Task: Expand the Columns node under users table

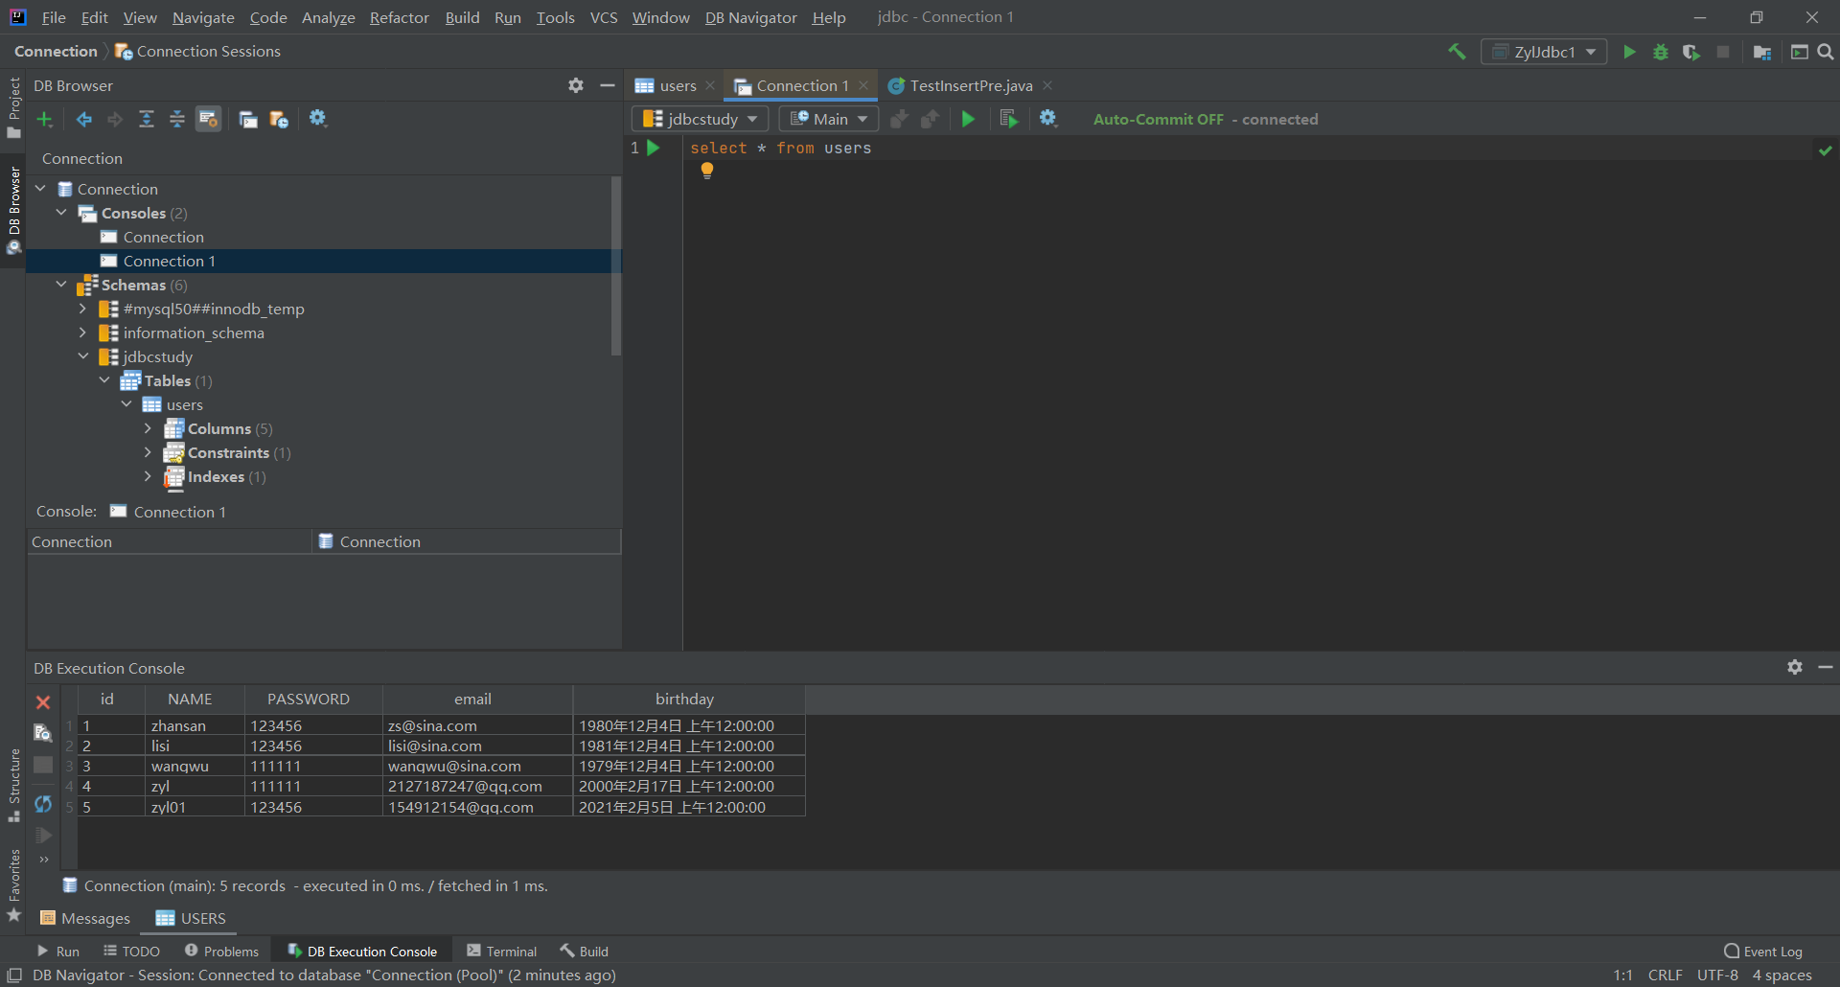Action: point(149,428)
